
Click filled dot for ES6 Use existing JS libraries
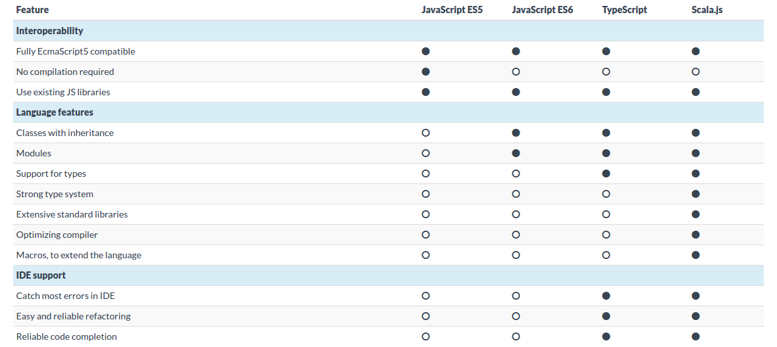pos(516,92)
